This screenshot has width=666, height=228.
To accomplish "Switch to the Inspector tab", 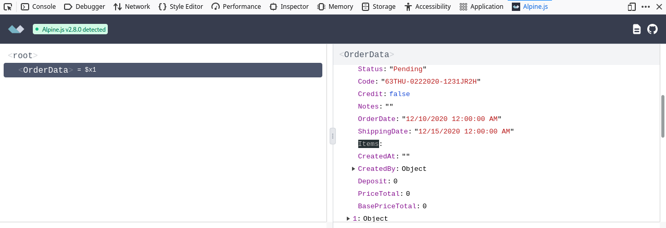I will tap(289, 7).
